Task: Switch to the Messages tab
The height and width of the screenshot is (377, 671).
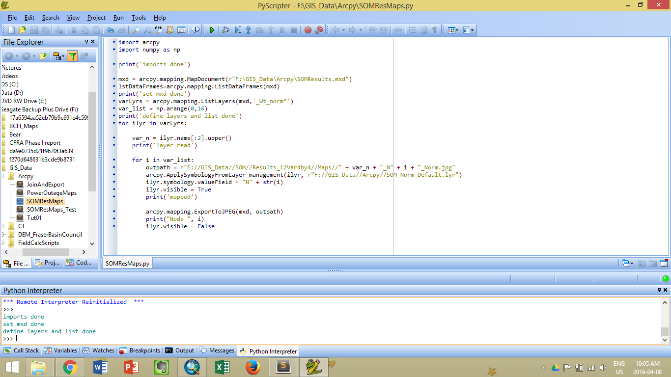Action: point(217,350)
